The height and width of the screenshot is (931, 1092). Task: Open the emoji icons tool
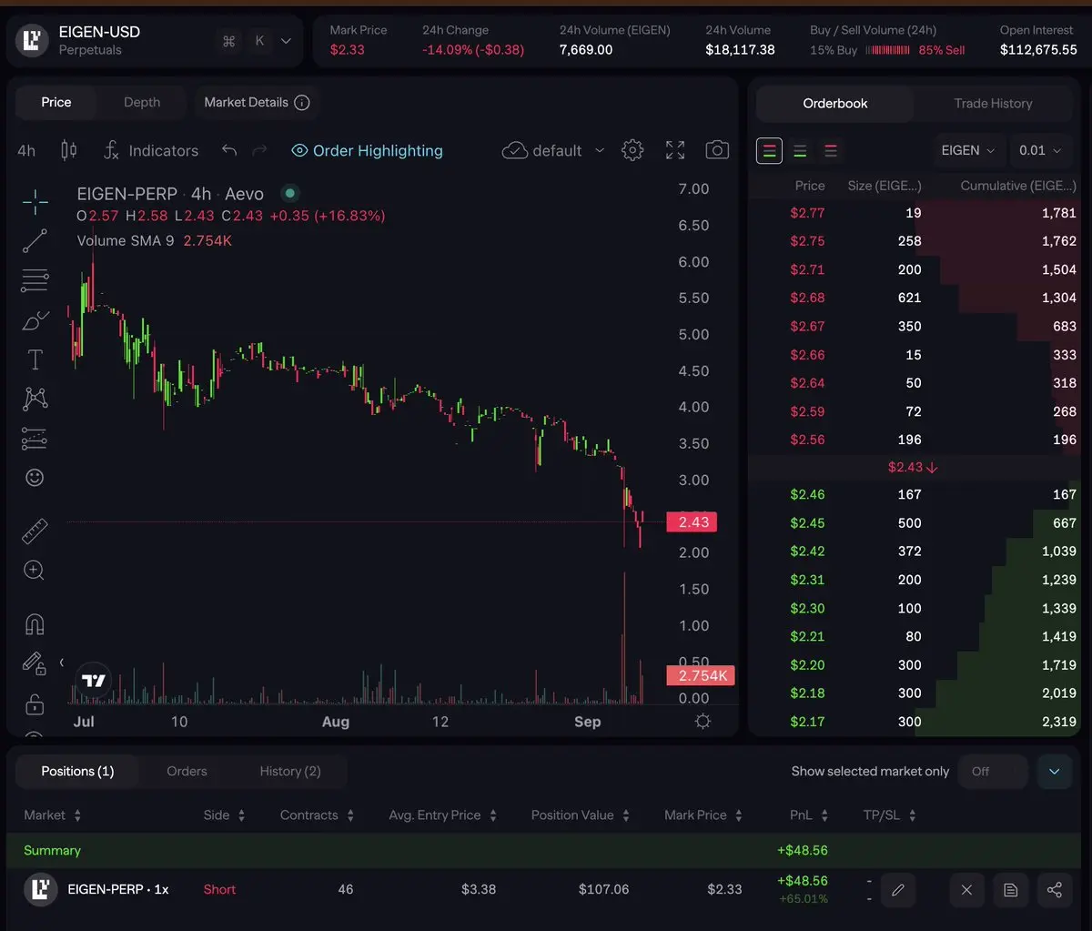click(x=35, y=478)
